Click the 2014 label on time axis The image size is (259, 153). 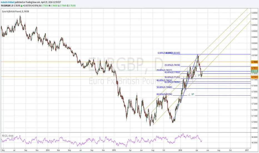click(x=48, y=150)
